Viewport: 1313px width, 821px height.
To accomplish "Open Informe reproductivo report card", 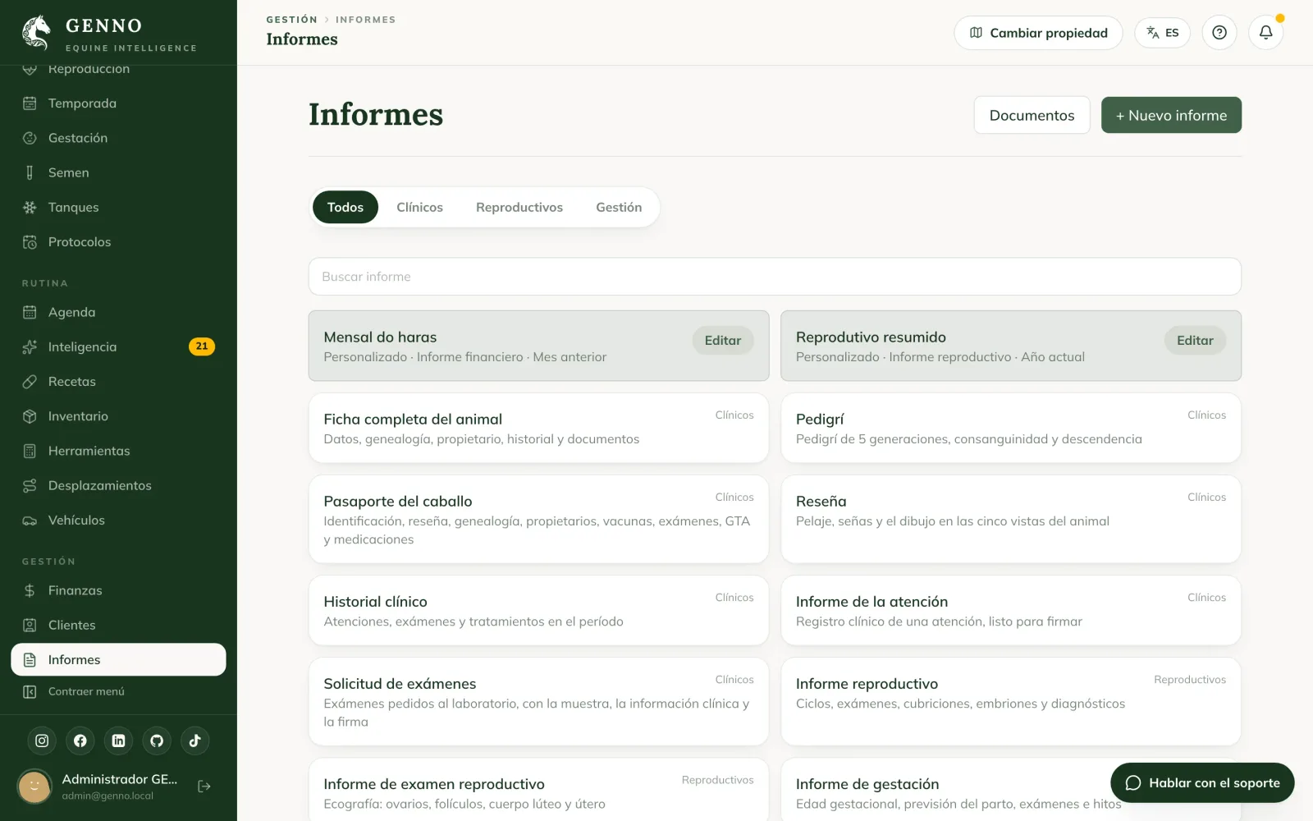I will point(1011,701).
